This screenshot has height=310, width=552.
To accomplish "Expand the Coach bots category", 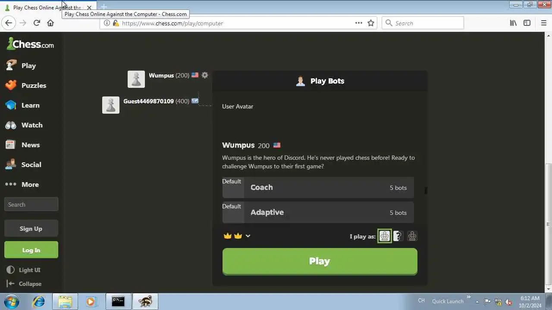I will pos(318,187).
